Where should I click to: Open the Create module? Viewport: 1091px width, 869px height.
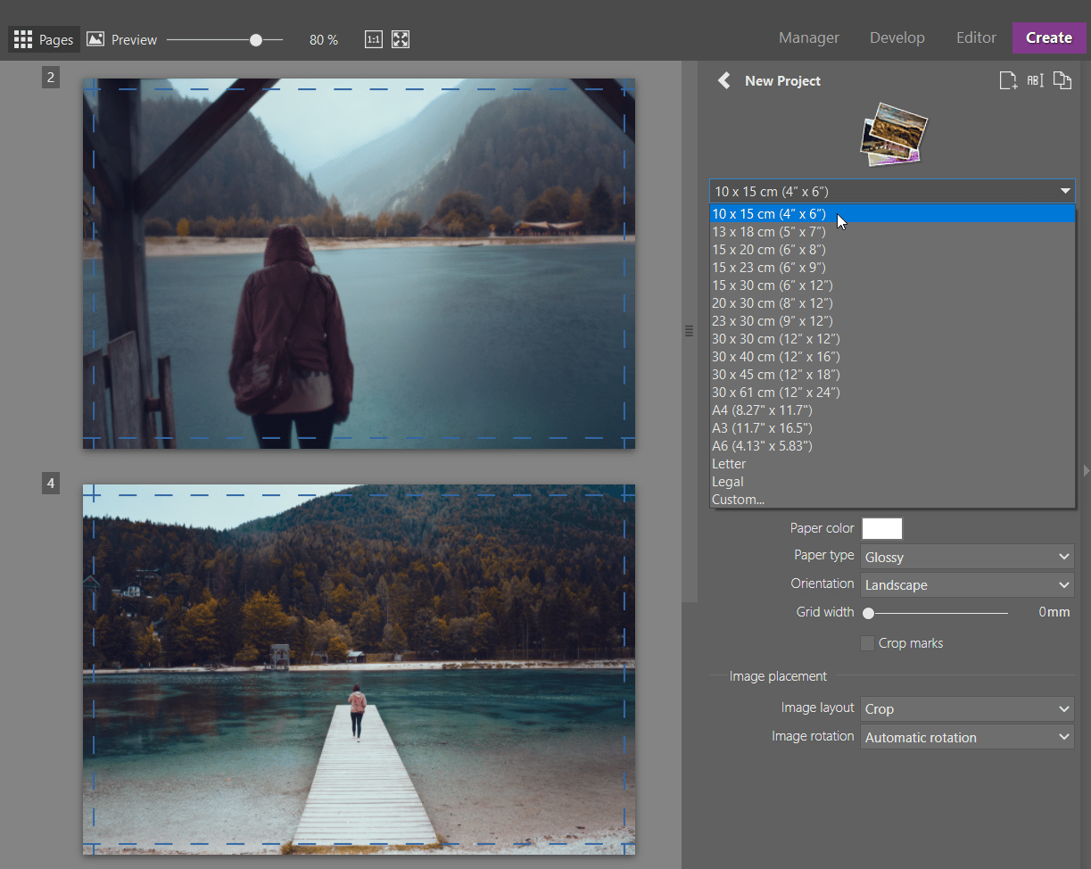pos(1049,37)
